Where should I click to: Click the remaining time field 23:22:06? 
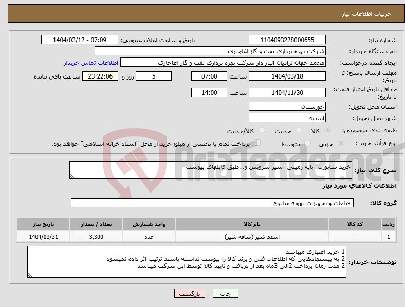(100, 76)
